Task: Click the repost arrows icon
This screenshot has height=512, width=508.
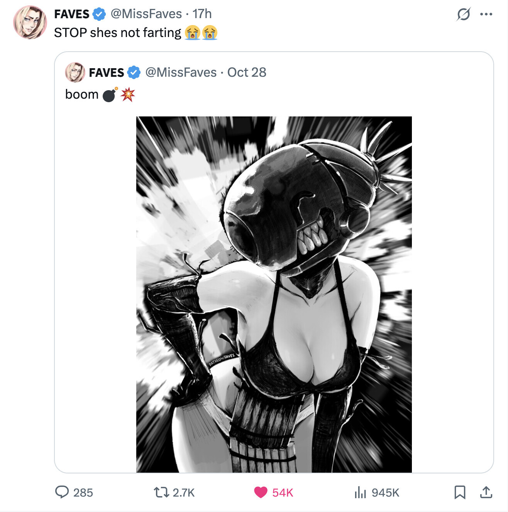Action: pyautogui.click(x=161, y=492)
